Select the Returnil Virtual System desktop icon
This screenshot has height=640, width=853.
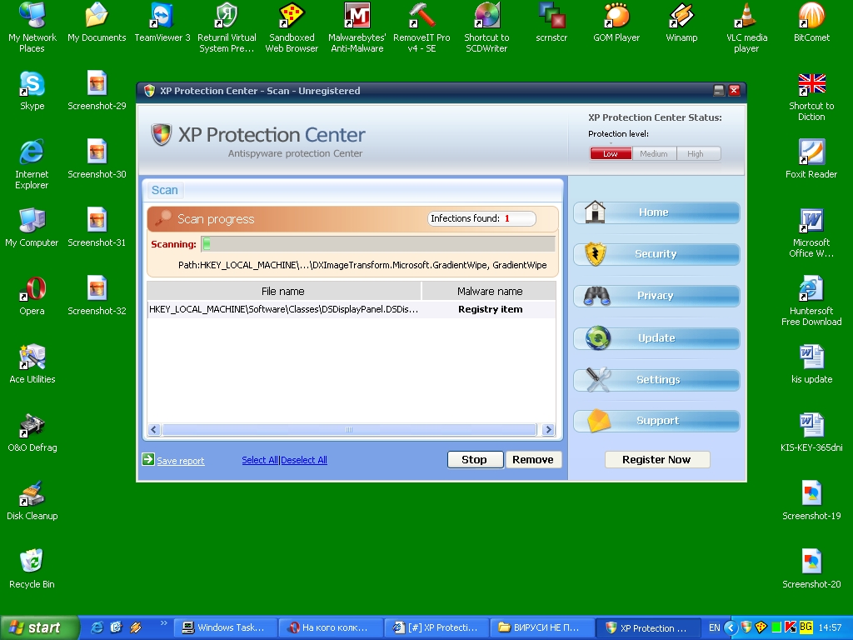227,27
